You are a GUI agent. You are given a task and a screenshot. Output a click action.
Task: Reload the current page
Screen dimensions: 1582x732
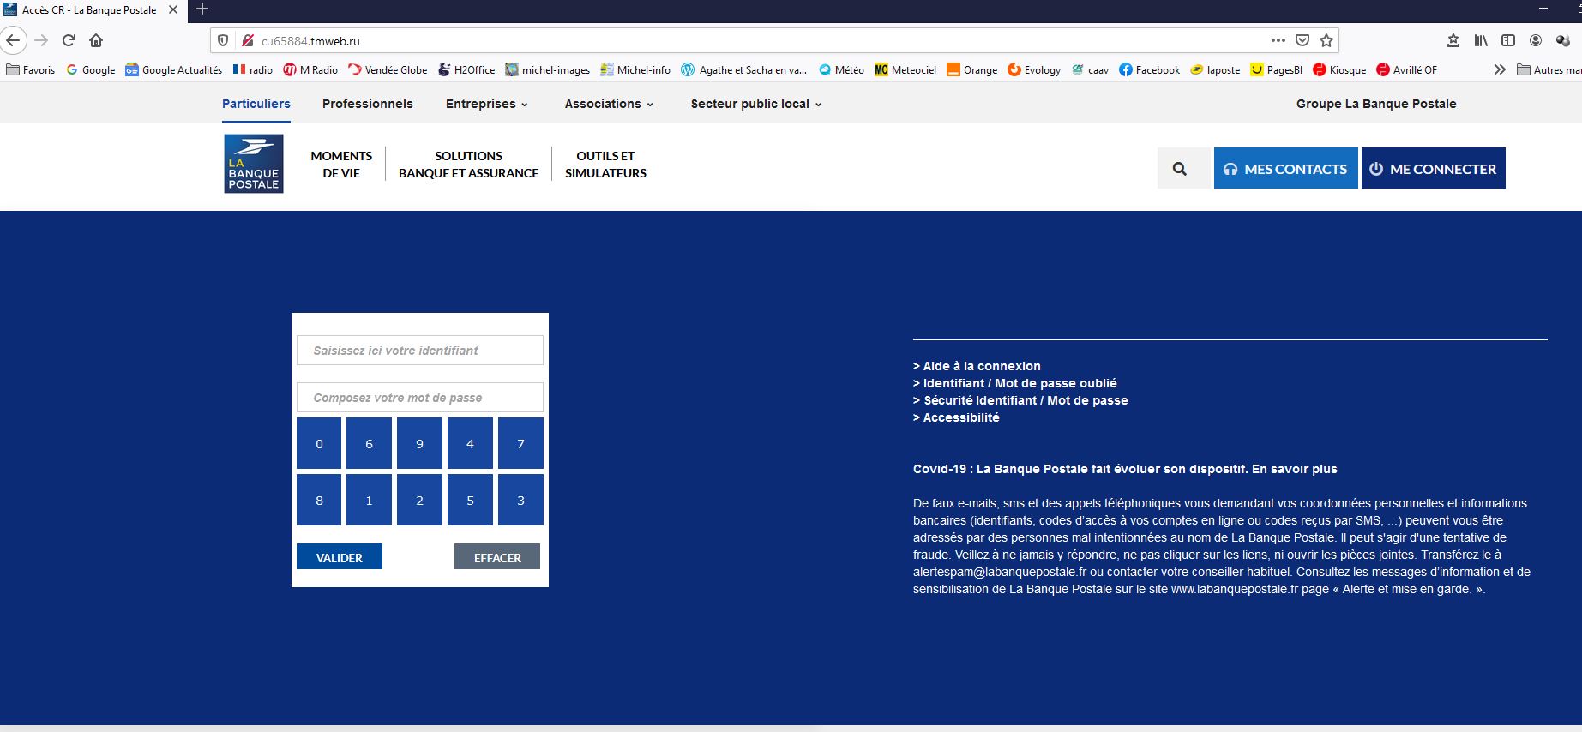click(x=69, y=40)
